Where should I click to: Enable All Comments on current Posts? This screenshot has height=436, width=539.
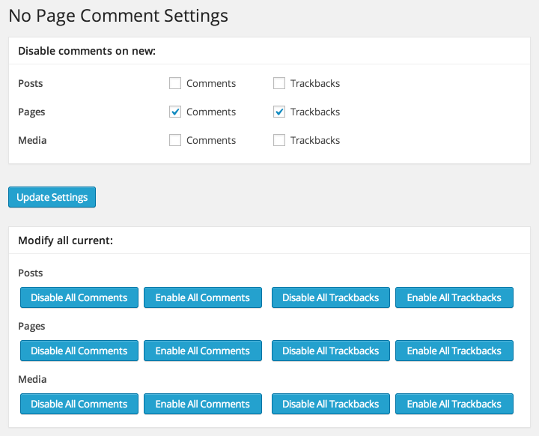click(x=202, y=297)
